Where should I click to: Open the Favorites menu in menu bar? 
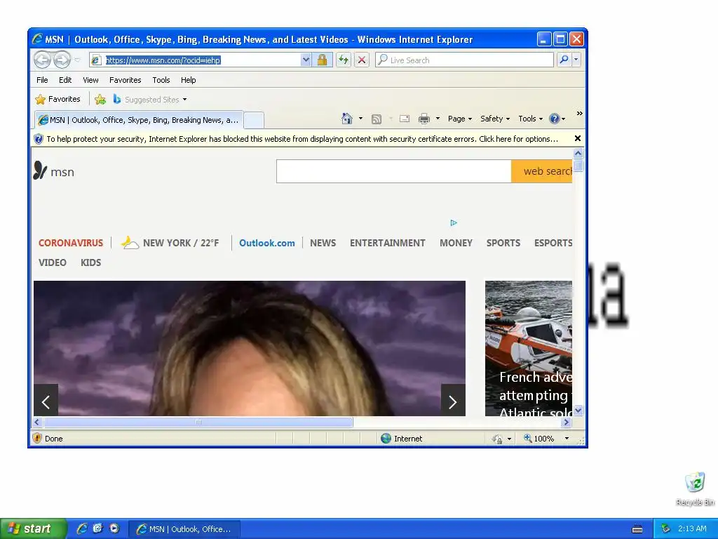tap(125, 80)
